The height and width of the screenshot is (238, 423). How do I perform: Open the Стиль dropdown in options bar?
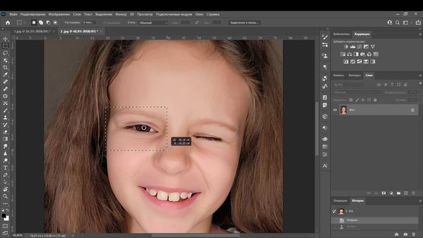pos(153,23)
